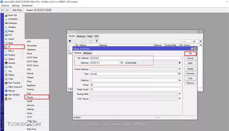
Task: Open the Manual
Action: (x=14, y=91)
